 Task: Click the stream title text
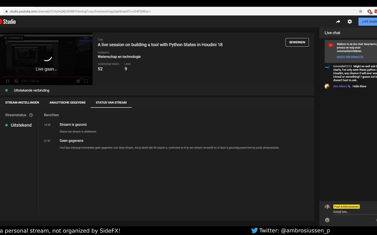[x=160, y=45]
